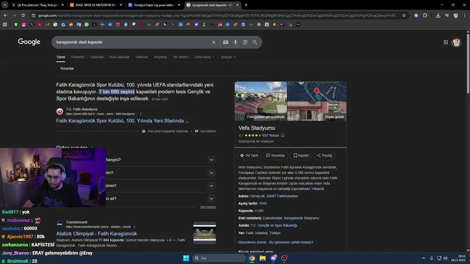This screenshot has width=470, height=264.
Task: Open the Shazam extension icon
Action: [x=416, y=15]
